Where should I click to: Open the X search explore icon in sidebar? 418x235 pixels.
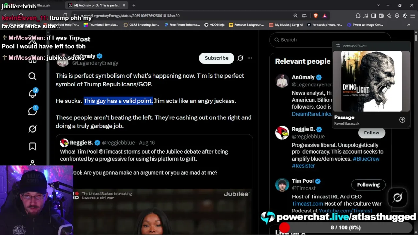[x=32, y=76]
